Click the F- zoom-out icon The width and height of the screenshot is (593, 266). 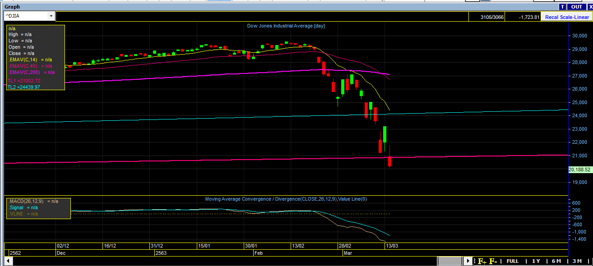pyautogui.click(x=493, y=261)
